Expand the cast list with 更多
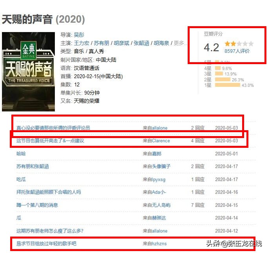Viewport: 268px width, 253px height. [179, 43]
